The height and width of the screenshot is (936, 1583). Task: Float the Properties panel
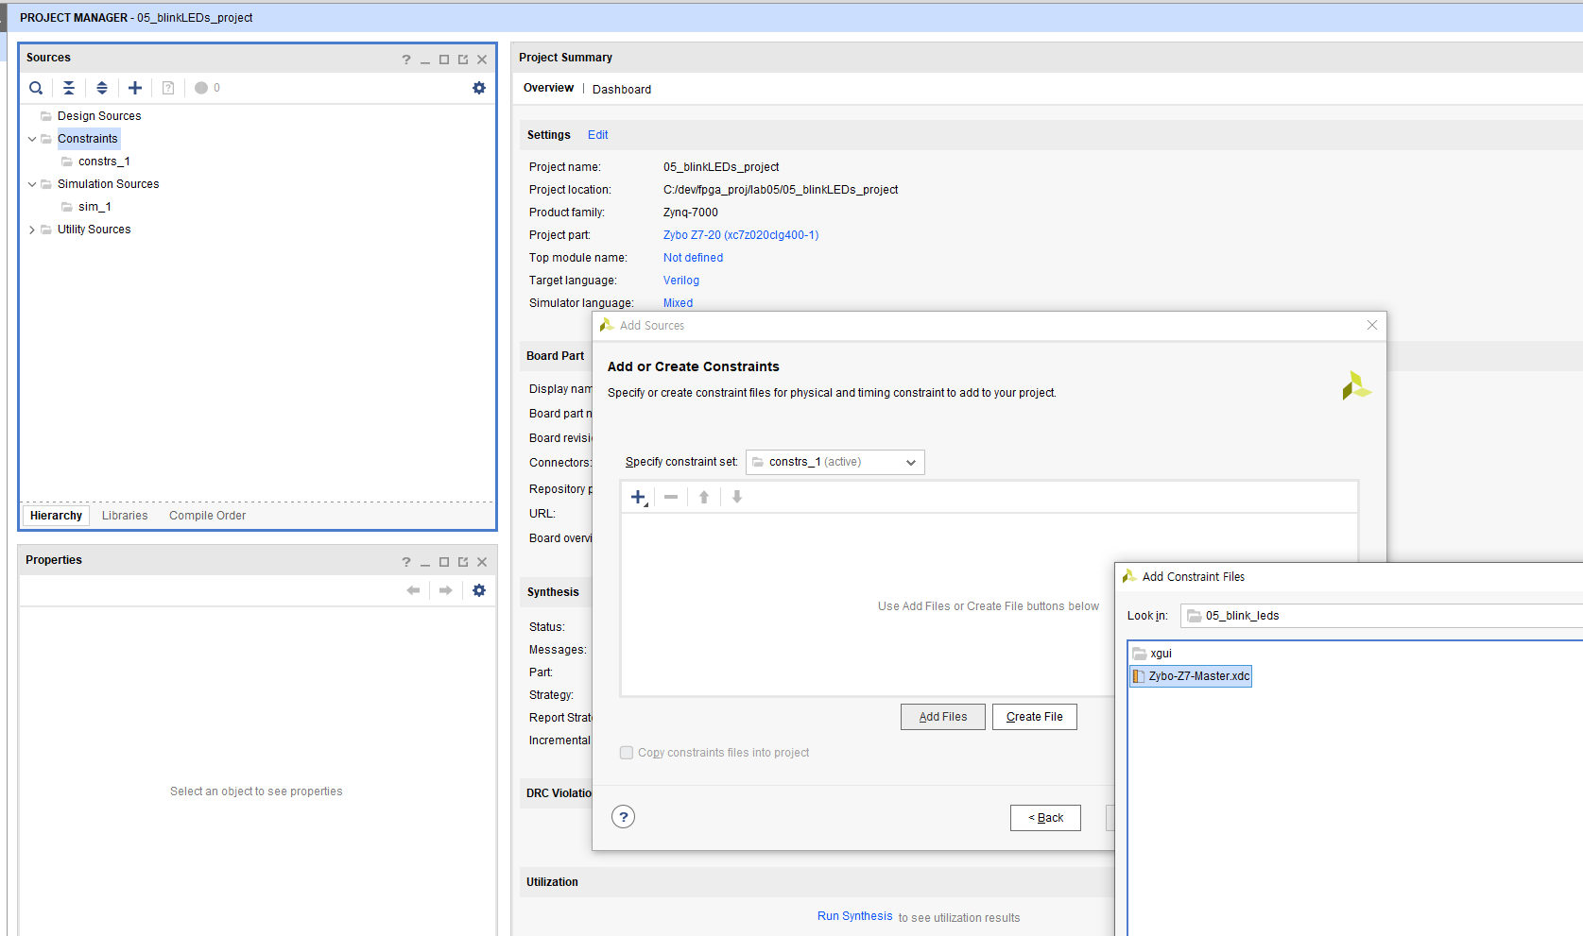pyautogui.click(x=463, y=562)
